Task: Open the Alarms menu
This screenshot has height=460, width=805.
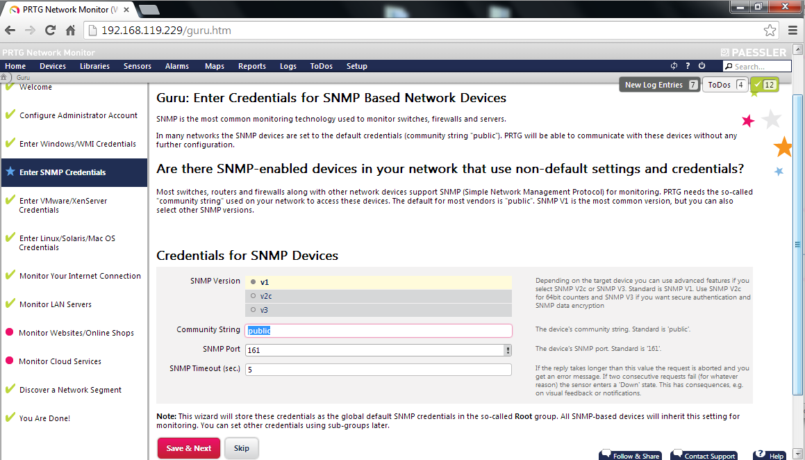Action: point(177,66)
